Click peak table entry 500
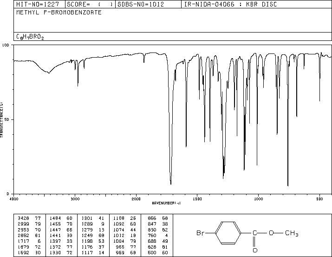332x257 pixels. pos(152,252)
